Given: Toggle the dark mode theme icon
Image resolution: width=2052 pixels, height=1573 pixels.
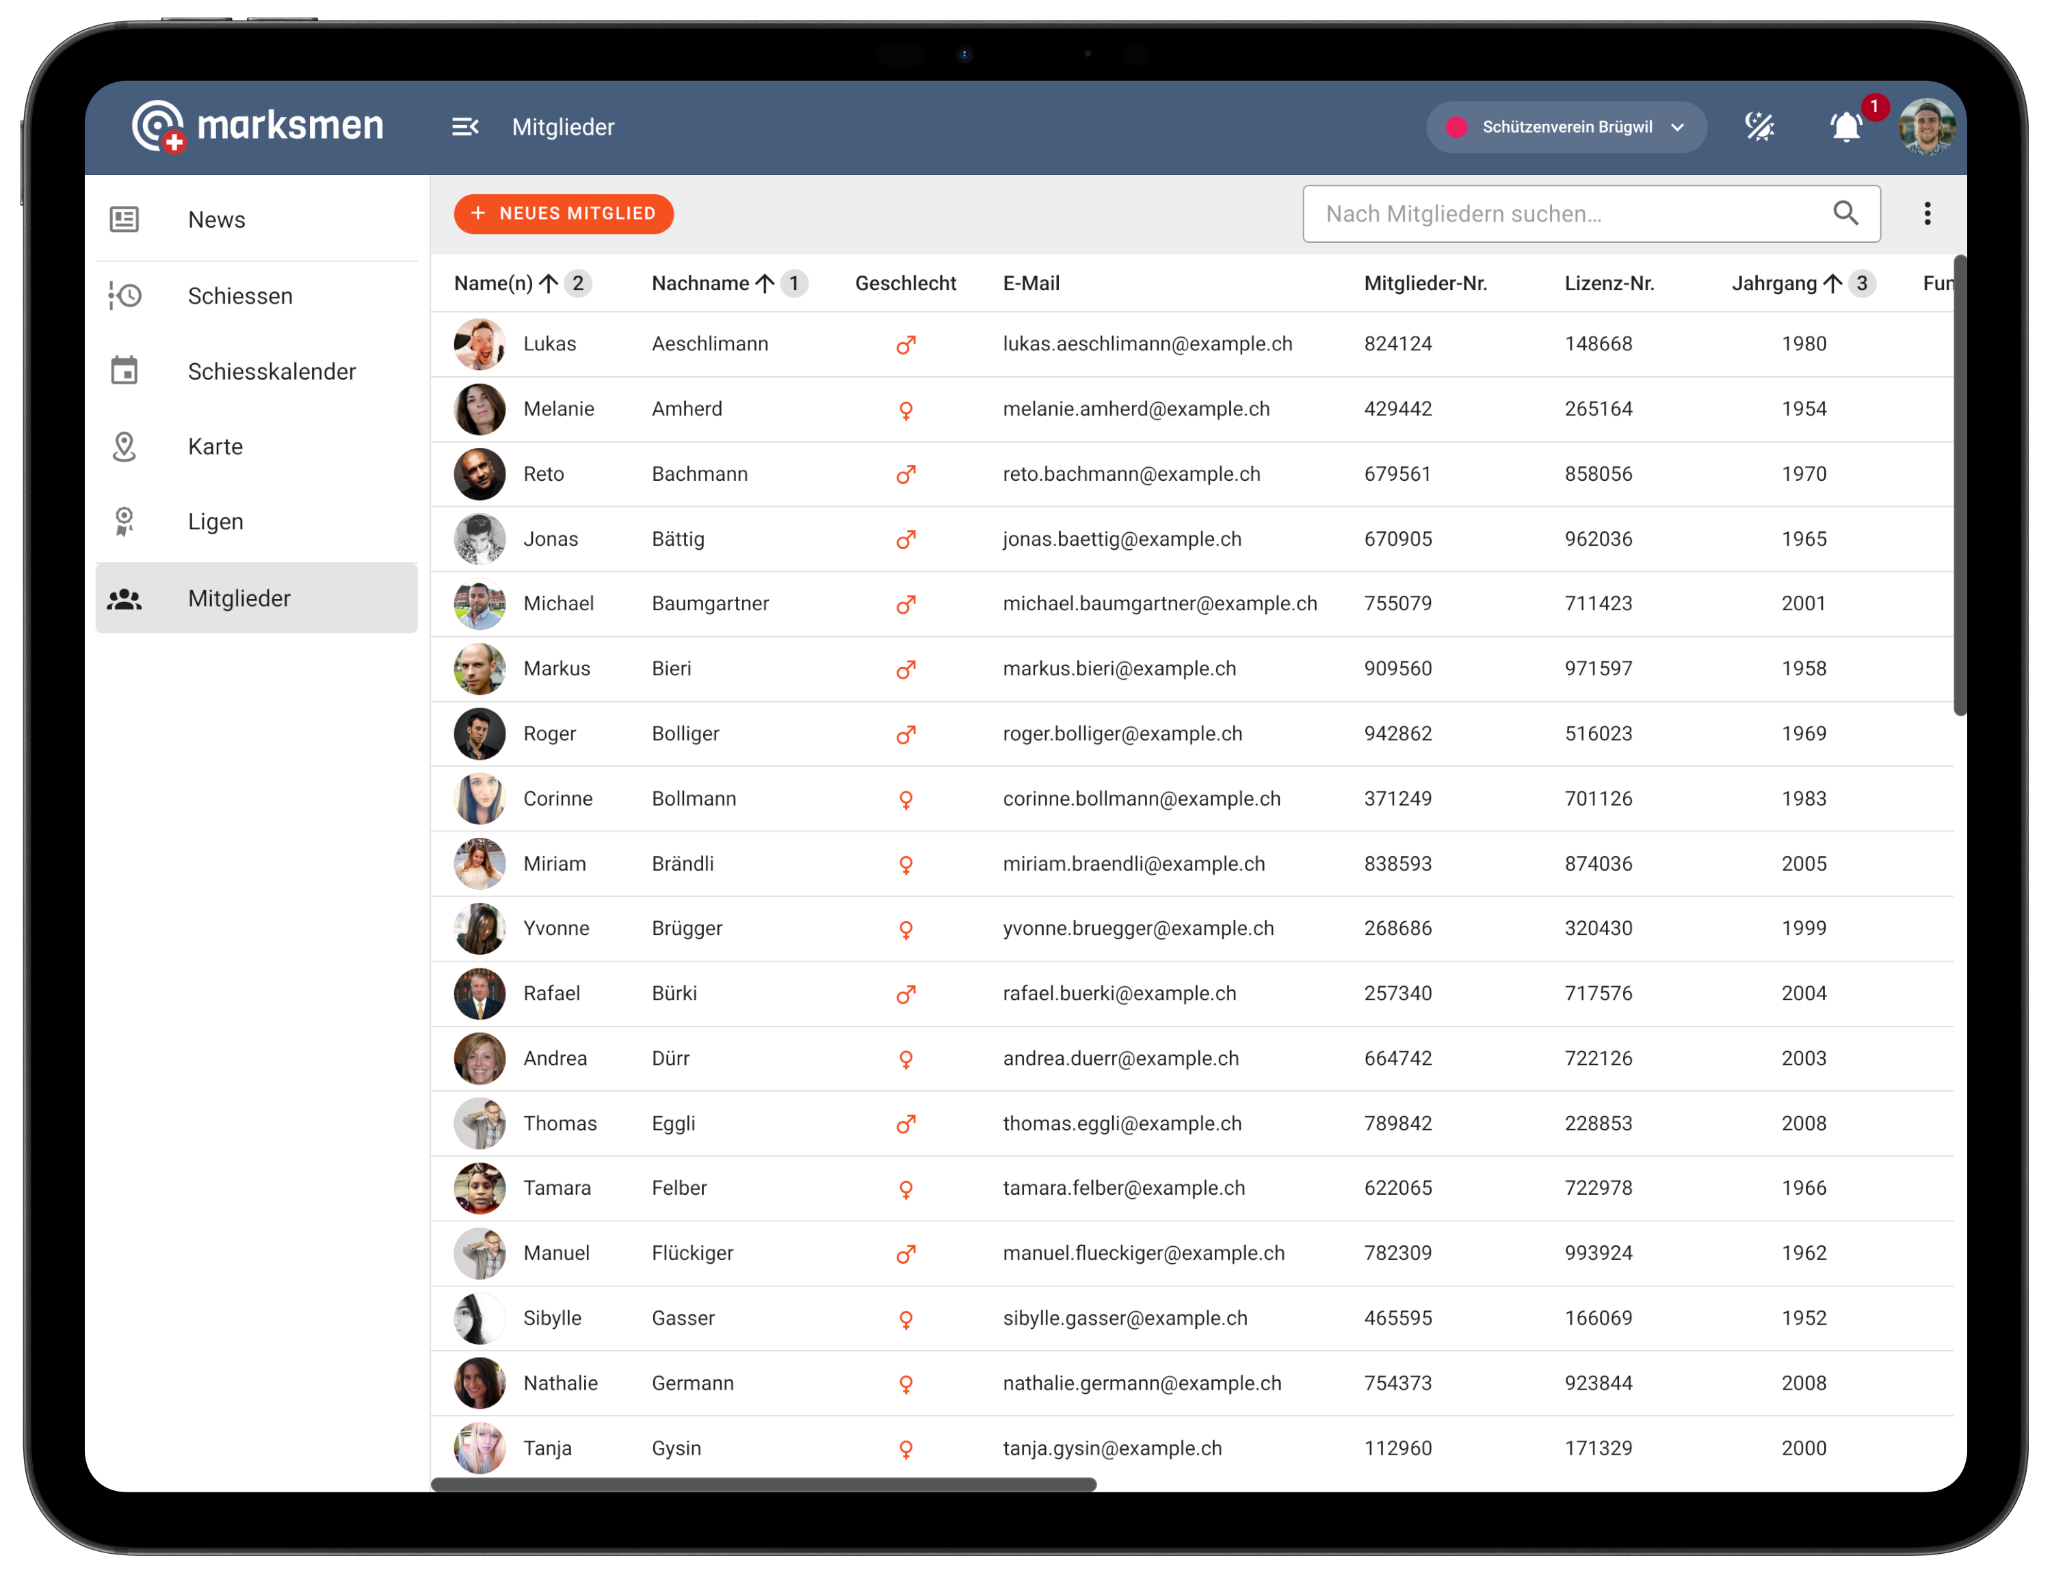Looking at the screenshot, I should point(1760,127).
